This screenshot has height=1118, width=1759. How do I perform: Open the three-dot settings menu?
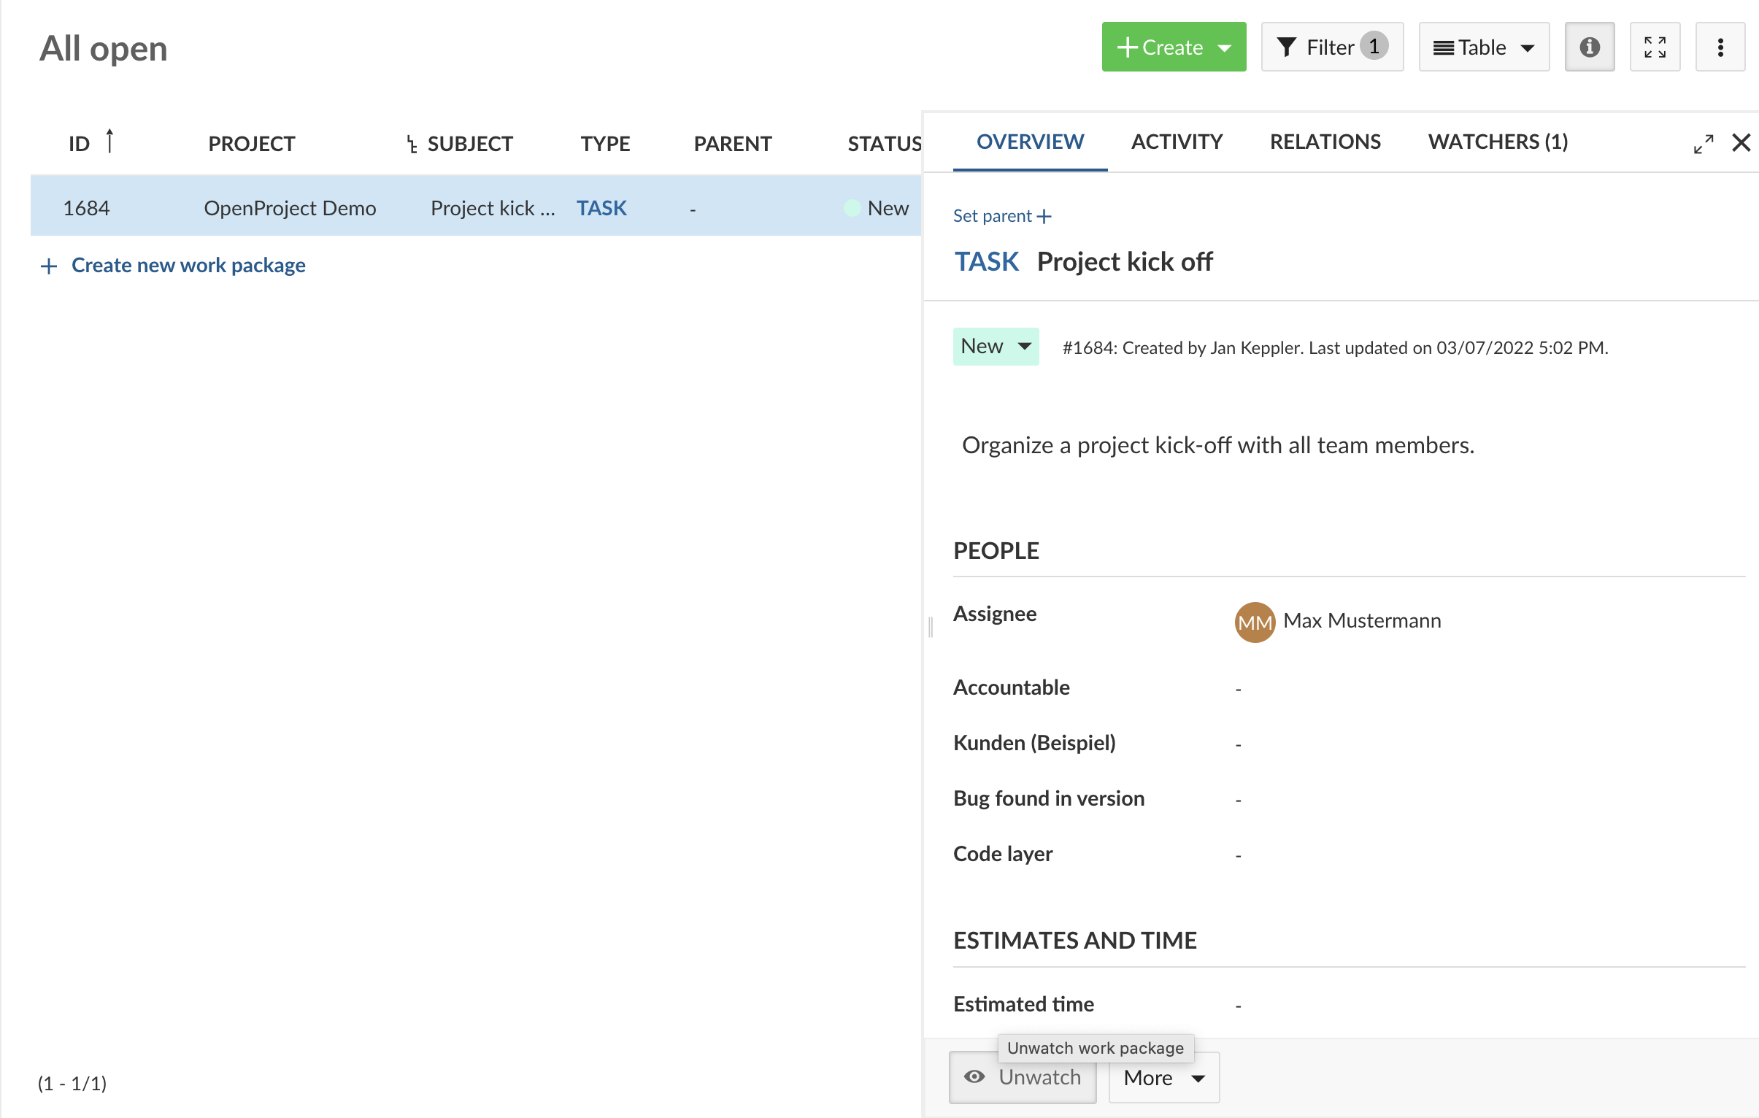1720,47
